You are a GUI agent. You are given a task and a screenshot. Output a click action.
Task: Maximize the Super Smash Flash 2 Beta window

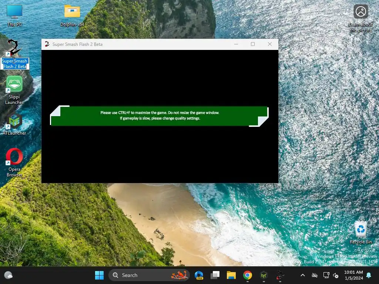[253, 44]
